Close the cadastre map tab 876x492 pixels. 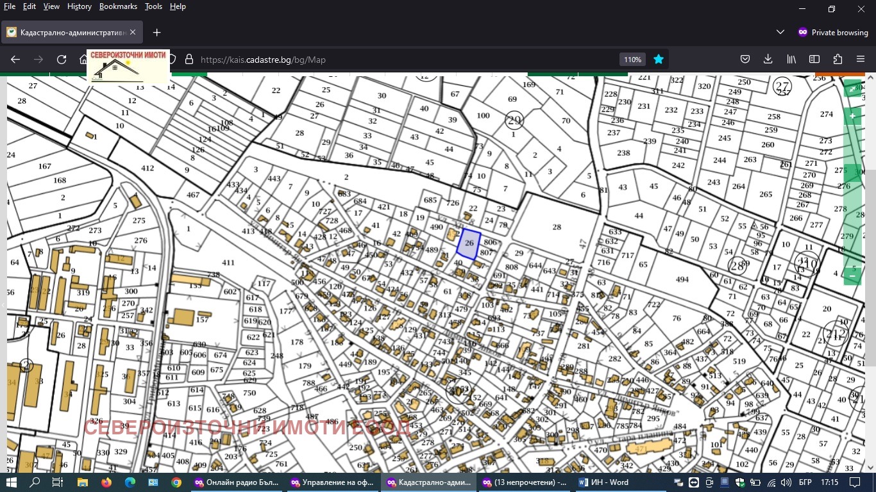133,32
